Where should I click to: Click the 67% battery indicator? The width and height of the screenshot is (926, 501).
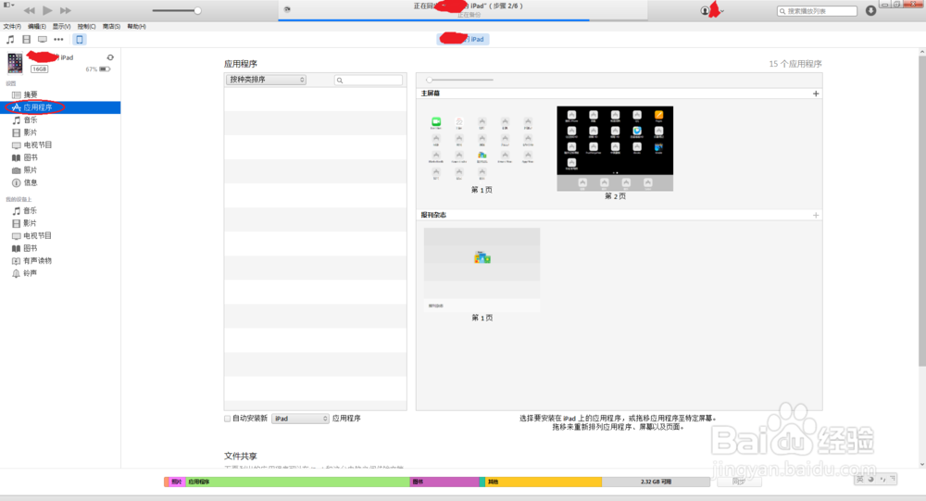(x=98, y=69)
